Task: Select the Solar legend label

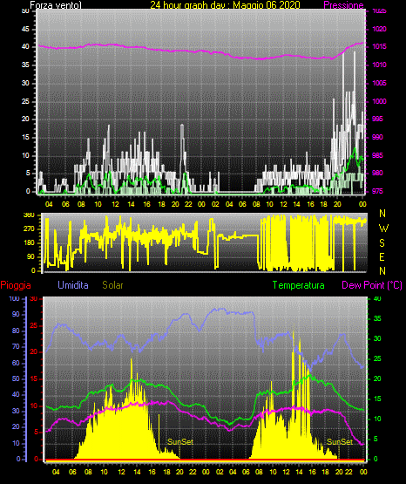Action: point(112,285)
